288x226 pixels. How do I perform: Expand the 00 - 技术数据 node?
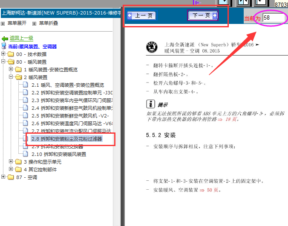3,53
